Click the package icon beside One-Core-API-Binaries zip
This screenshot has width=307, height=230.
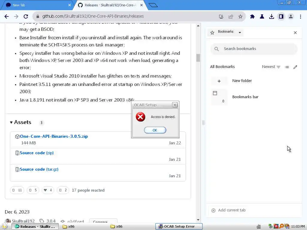coord(17,137)
